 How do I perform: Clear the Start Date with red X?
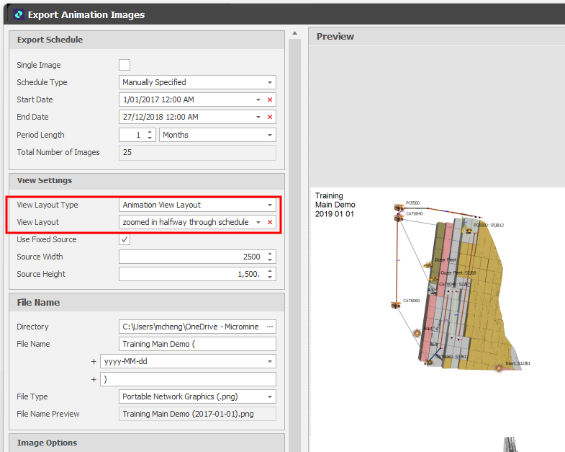pyautogui.click(x=270, y=100)
